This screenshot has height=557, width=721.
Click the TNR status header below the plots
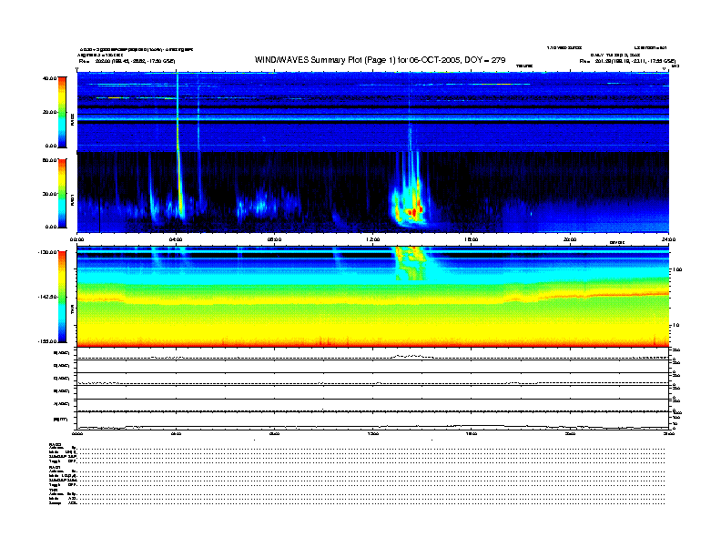click(53, 490)
